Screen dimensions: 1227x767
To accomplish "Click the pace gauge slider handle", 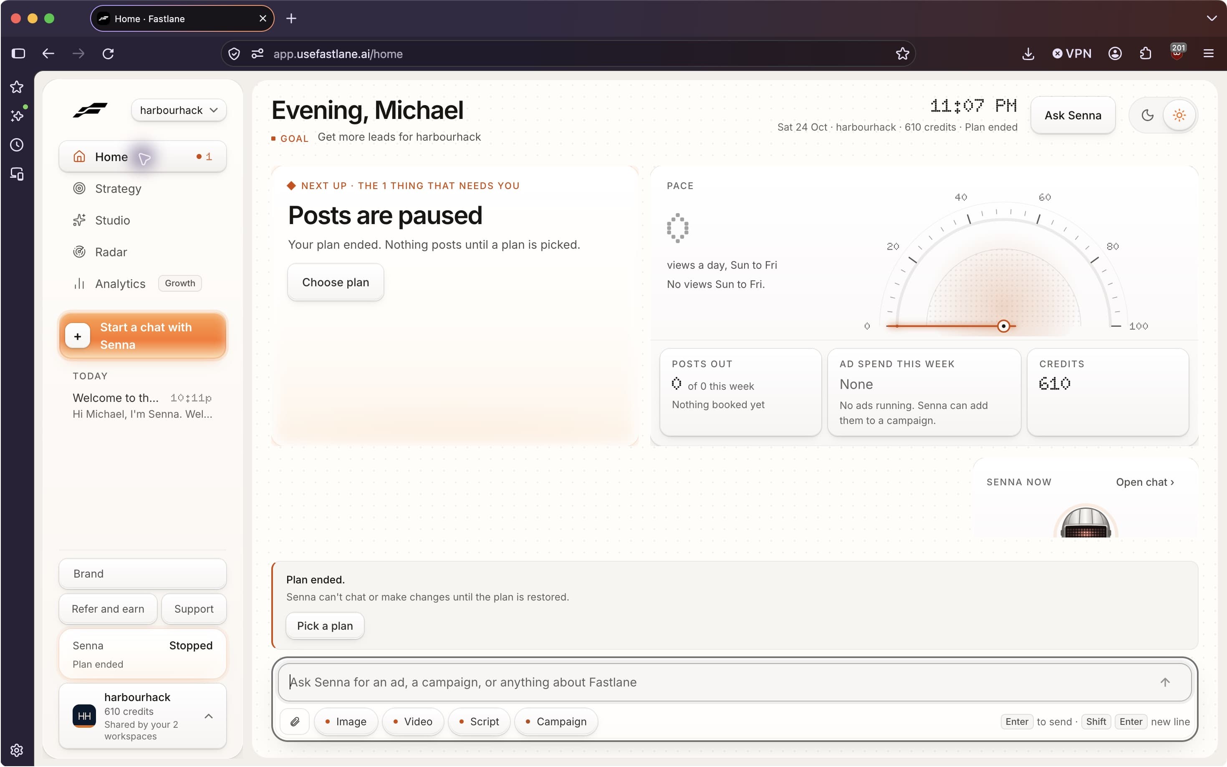I will pyautogui.click(x=1003, y=326).
